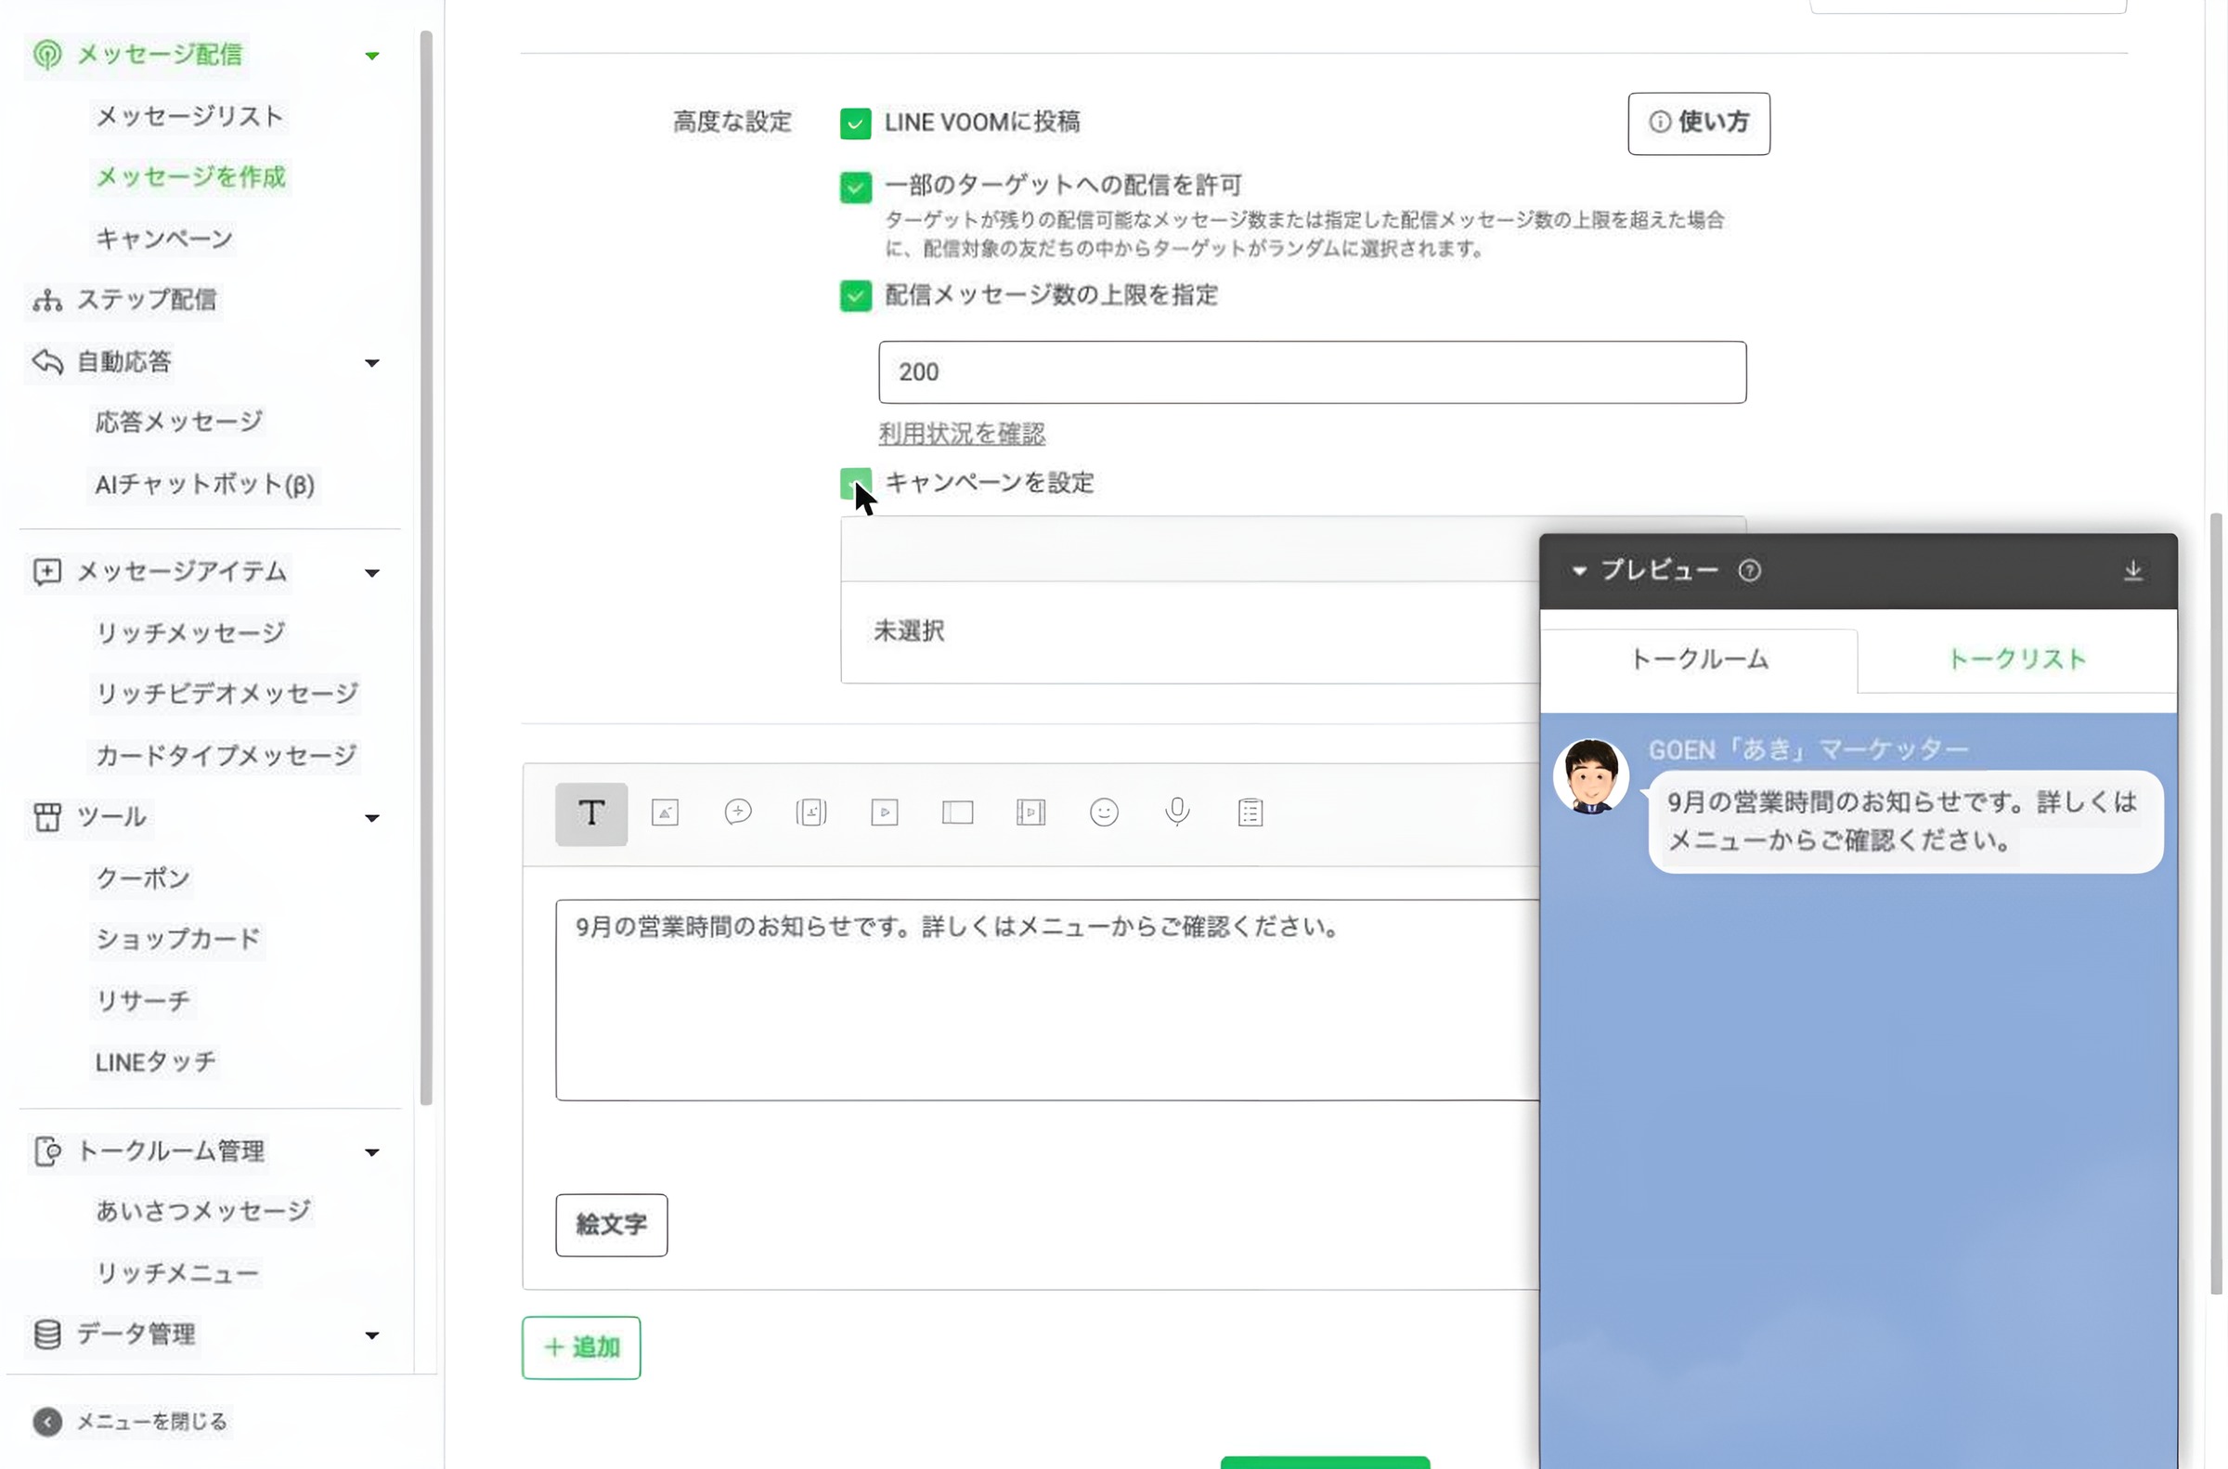Viewport: 2228px width, 1469px height.
Task: Open メッセージリスト in the sidebar
Action: coord(188,116)
